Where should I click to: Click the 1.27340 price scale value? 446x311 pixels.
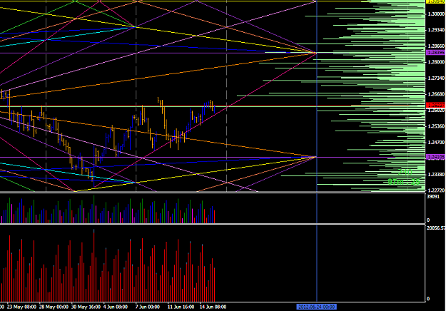click(436, 78)
